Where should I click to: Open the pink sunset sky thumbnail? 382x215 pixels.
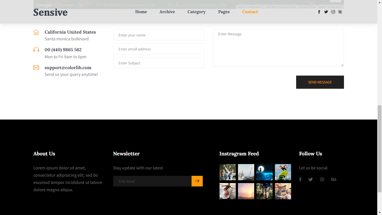click(246, 191)
